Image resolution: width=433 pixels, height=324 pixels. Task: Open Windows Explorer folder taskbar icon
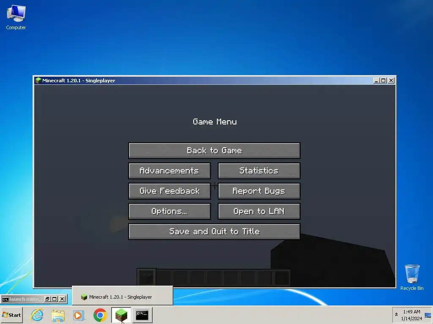pos(58,315)
